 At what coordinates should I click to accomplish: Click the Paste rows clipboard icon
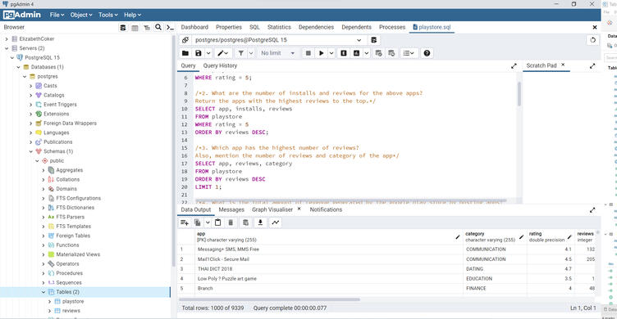pyautogui.click(x=218, y=222)
